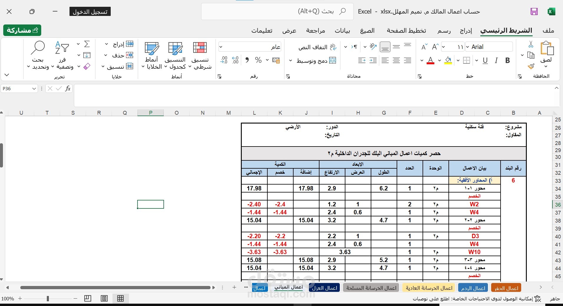
Task: Click the Fill down icon
Action: (87, 55)
